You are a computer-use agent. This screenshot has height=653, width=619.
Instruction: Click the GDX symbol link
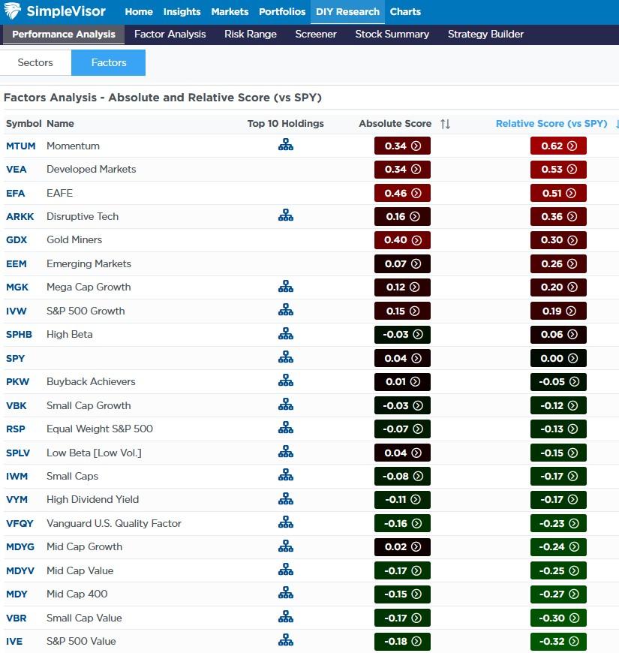click(17, 240)
